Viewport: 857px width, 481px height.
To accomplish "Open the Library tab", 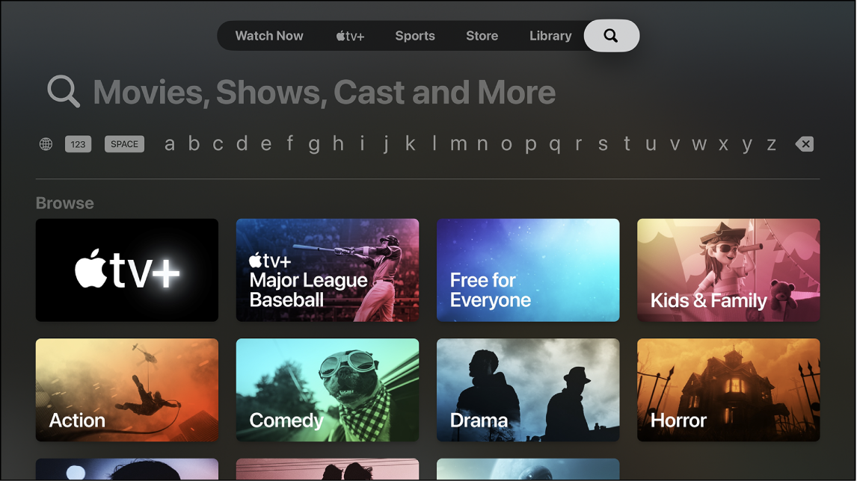I will (x=550, y=35).
